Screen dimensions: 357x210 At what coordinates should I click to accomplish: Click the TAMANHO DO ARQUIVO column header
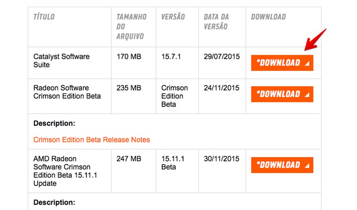(131, 26)
